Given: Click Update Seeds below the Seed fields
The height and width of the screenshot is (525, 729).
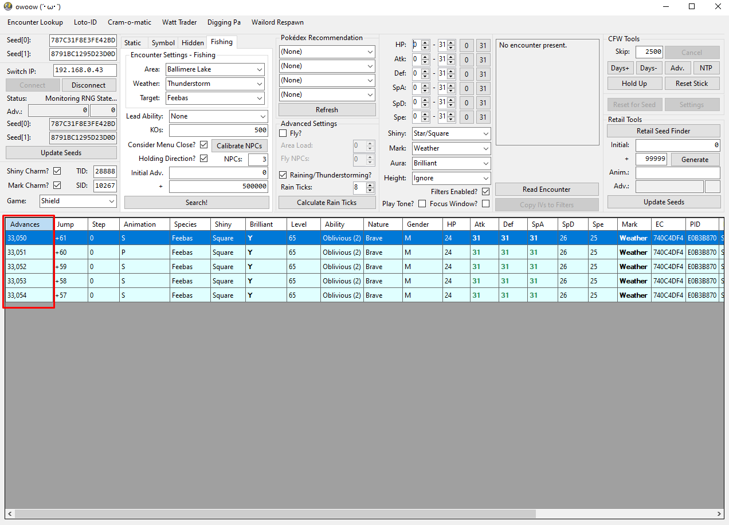Looking at the screenshot, I should 61,153.
